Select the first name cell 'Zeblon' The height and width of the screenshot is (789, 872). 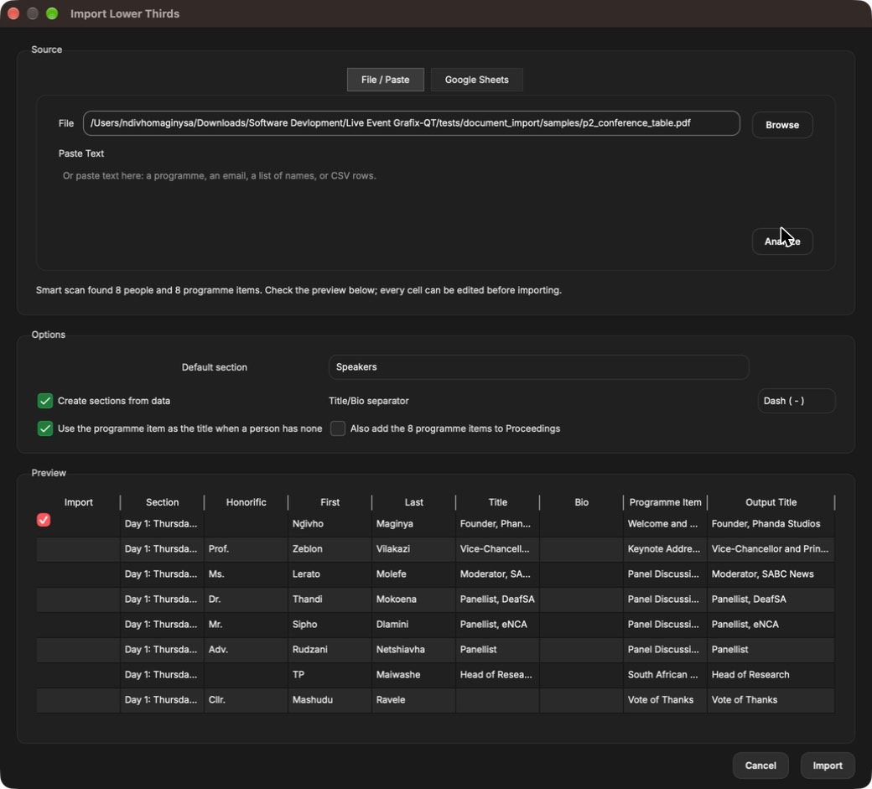[x=330, y=549]
